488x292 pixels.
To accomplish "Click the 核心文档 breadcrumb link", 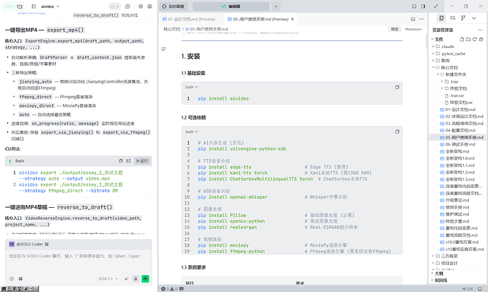I will point(172,30).
